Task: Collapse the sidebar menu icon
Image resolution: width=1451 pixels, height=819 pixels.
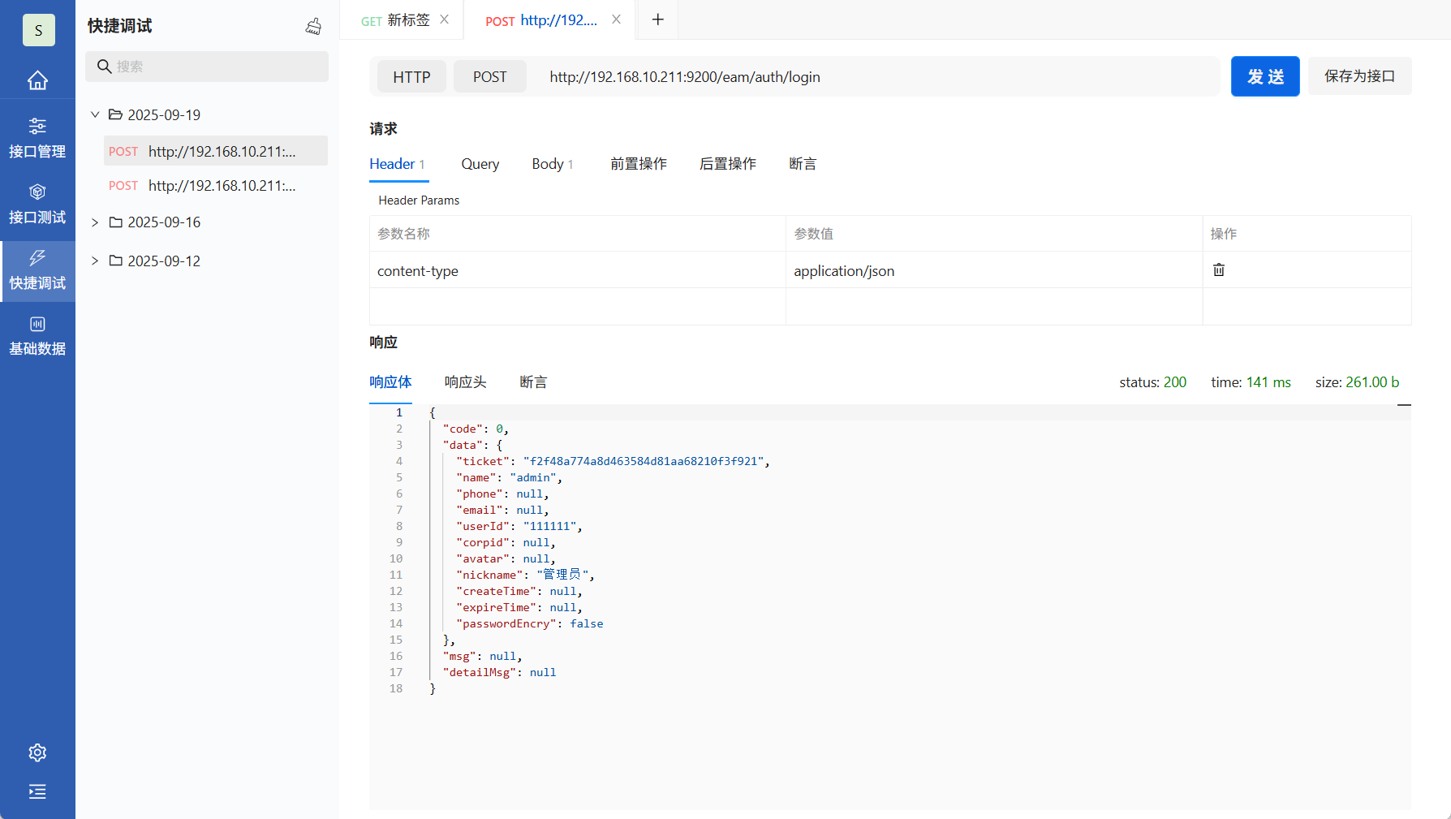Action: [37, 791]
